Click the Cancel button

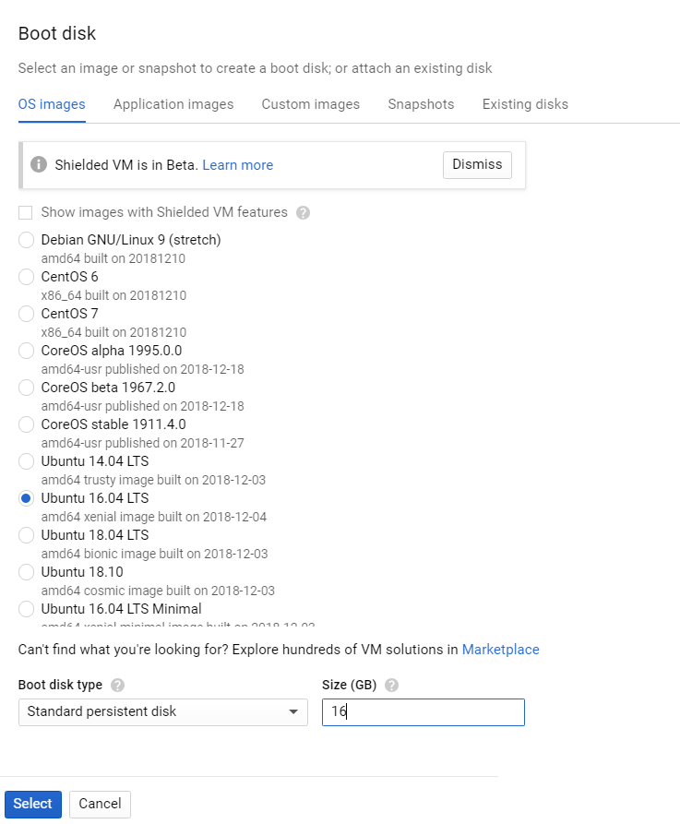point(100,804)
